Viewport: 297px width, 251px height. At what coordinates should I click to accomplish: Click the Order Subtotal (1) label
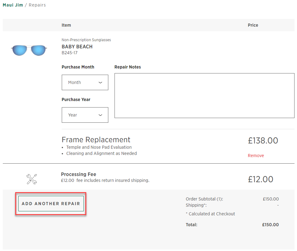[205, 199]
